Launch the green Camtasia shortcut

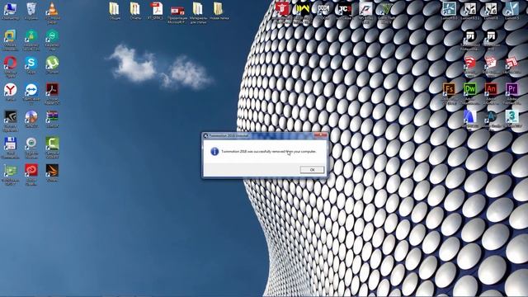tap(52, 147)
